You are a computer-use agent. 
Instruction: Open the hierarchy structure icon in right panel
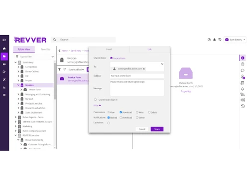(x=243, y=94)
